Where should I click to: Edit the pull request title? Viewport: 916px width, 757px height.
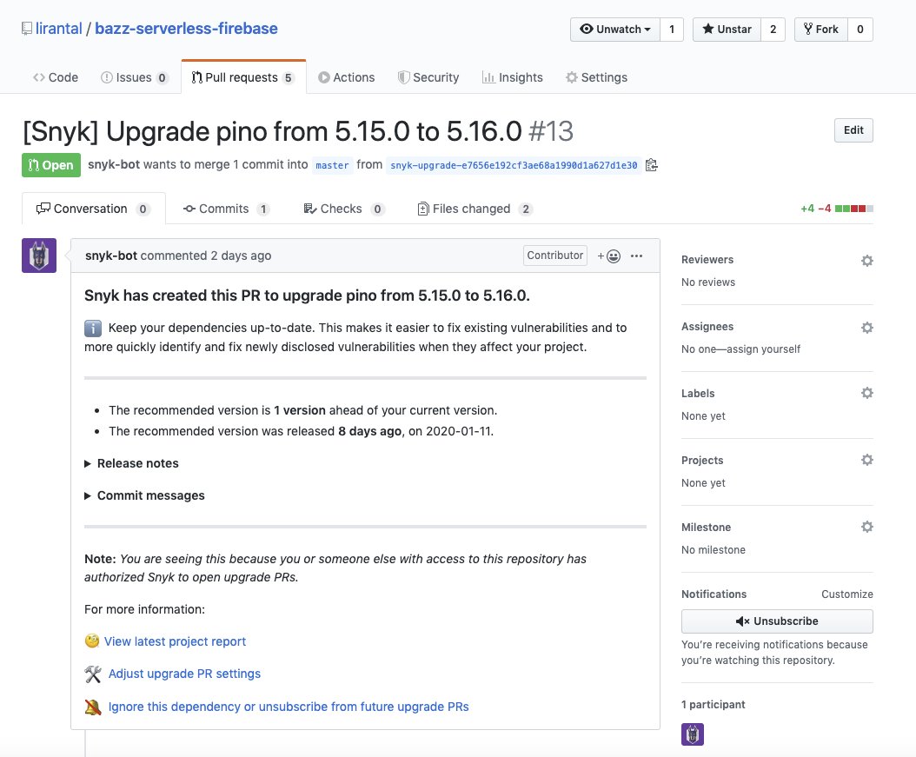(853, 130)
